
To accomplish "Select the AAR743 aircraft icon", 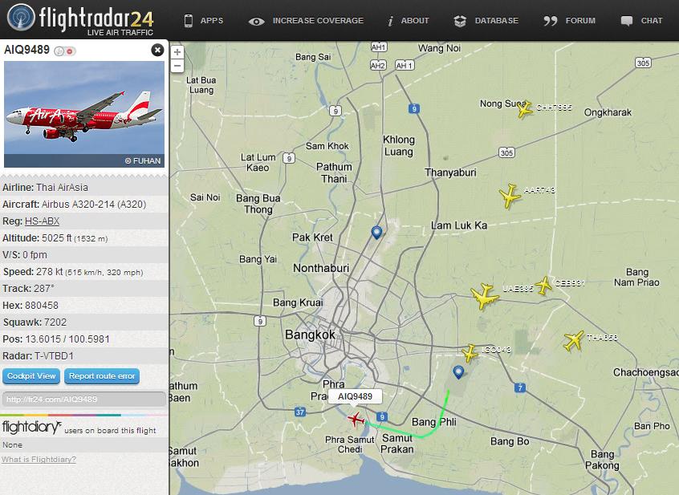I will pyautogui.click(x=510, y=196).
